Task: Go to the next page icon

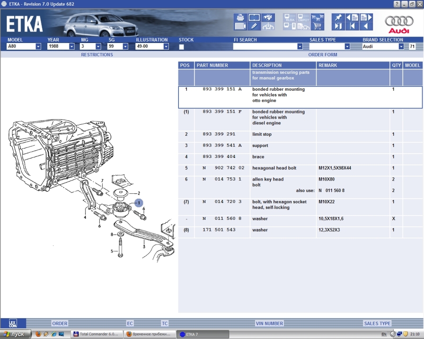Action: [x=366, y=17]
